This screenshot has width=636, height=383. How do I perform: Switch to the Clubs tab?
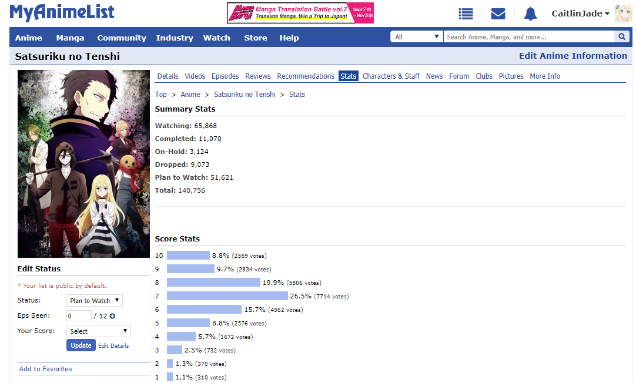pos(484,76)
